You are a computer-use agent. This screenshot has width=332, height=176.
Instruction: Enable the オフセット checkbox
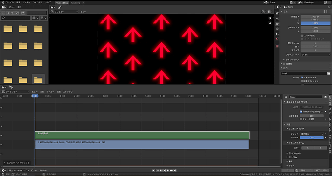[290, 153]
